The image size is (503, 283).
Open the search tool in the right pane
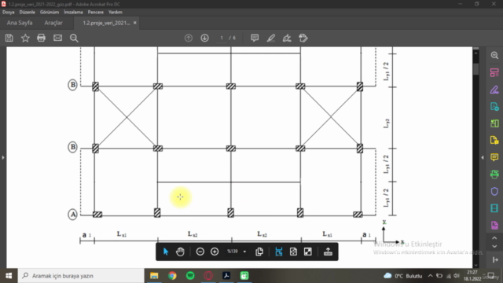click(494, 56)
